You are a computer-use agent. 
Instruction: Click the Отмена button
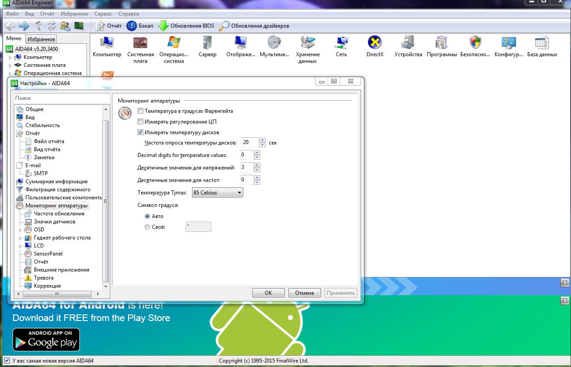click(x=304, y=293)
